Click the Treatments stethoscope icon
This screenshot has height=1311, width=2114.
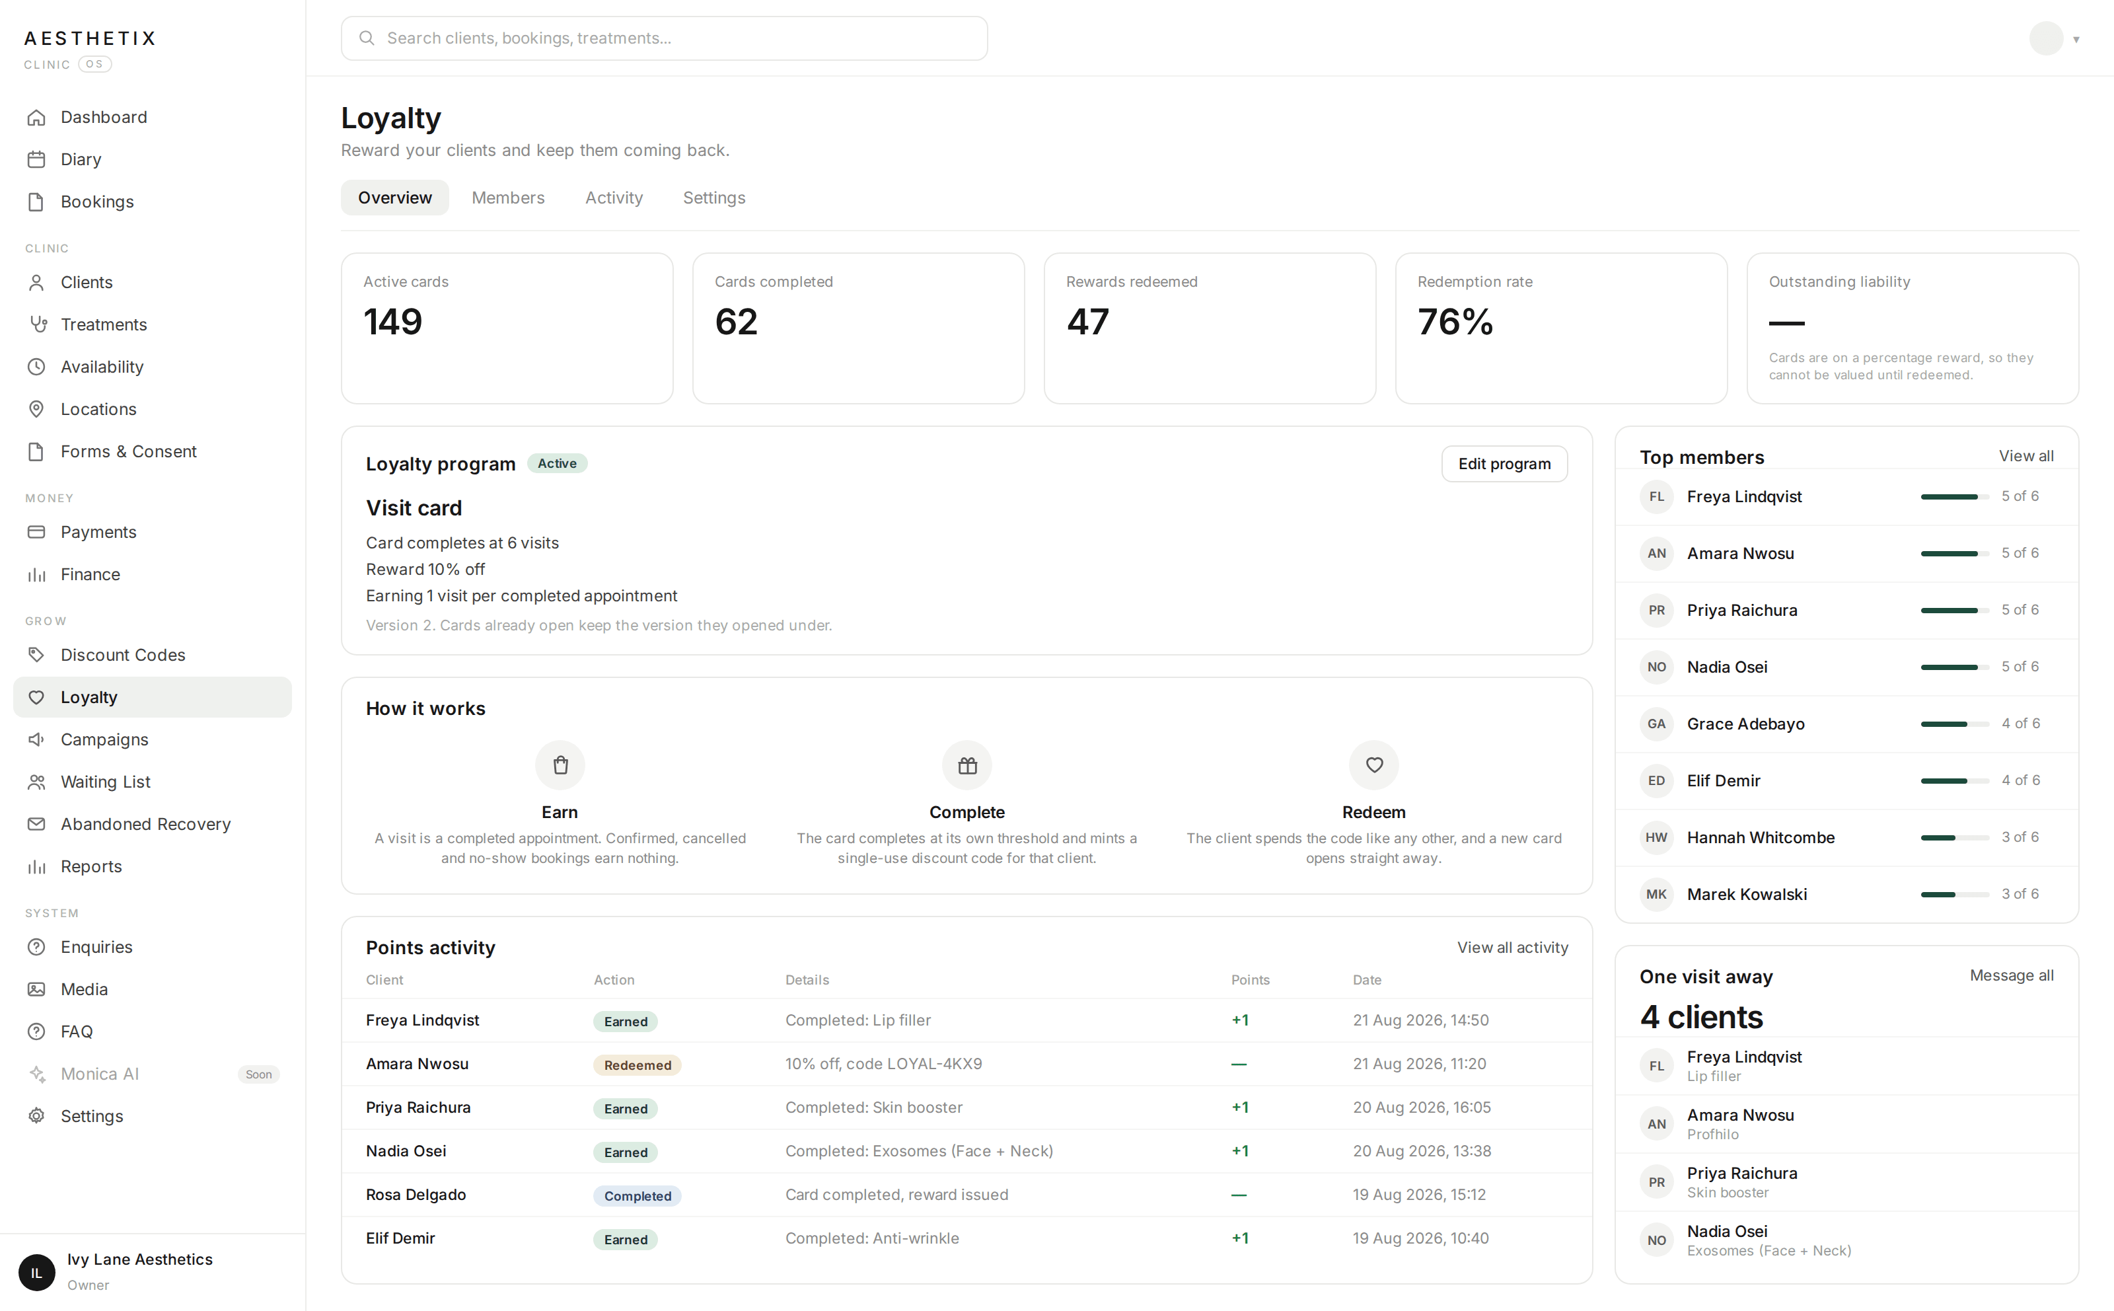36,324
